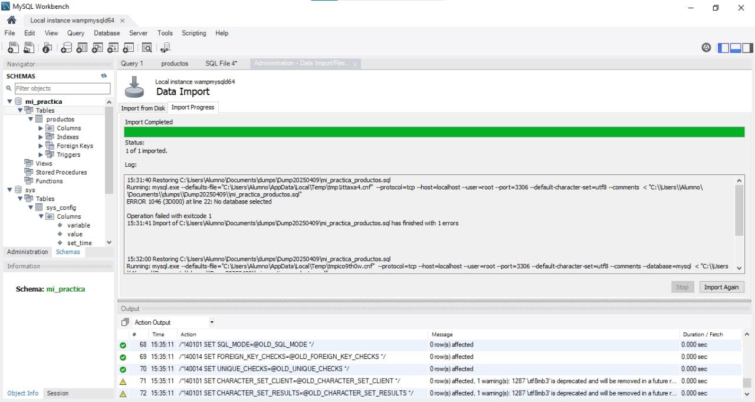Click in the Filter objects field

(x=63, y=88)
